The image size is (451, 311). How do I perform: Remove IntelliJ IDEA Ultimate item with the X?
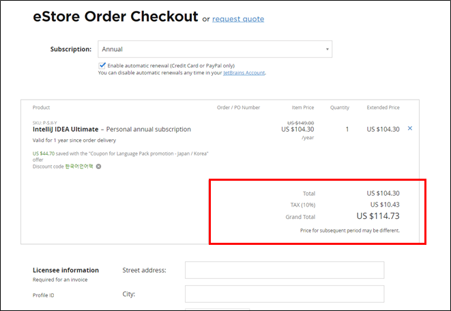(x=410, y=128)
